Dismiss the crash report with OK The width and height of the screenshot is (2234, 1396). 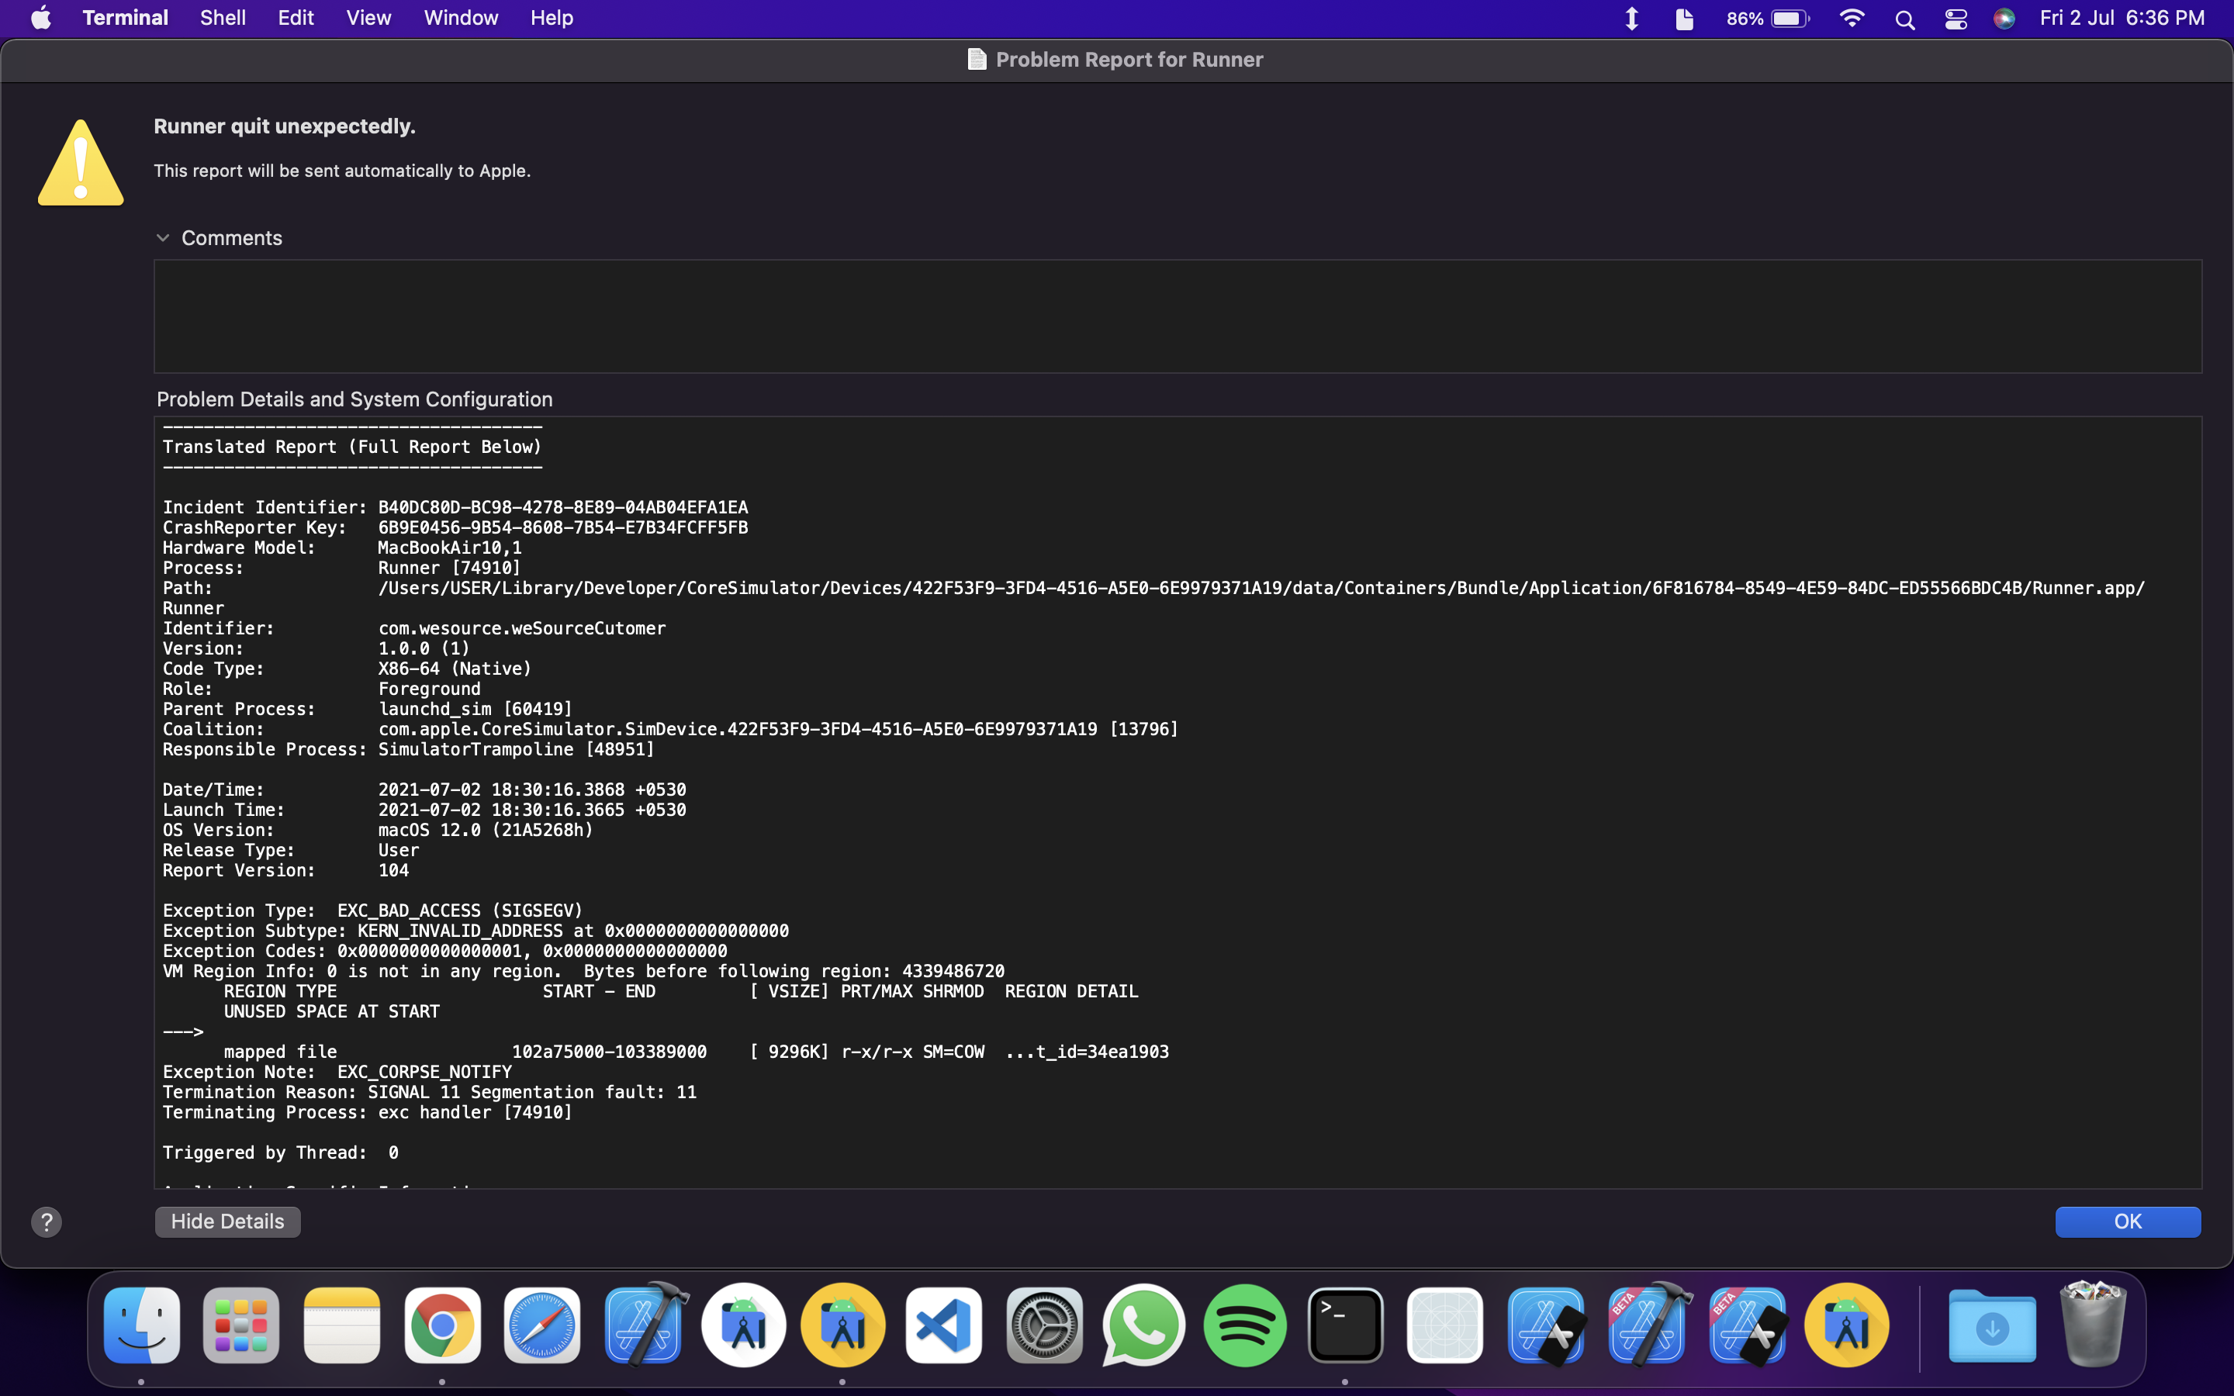(2128, 1221)
